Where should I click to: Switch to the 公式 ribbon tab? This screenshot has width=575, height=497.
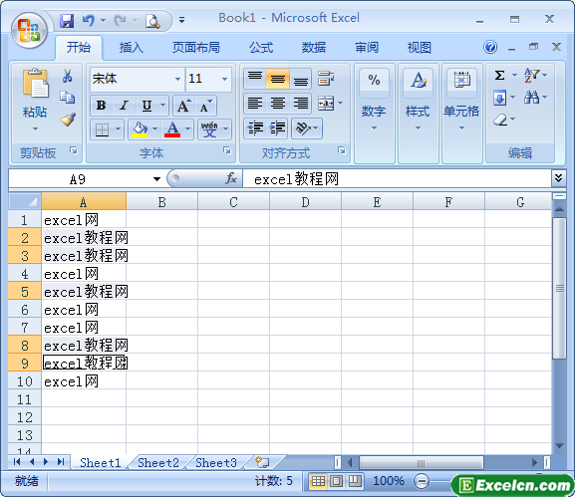click(x=261, y=48)
